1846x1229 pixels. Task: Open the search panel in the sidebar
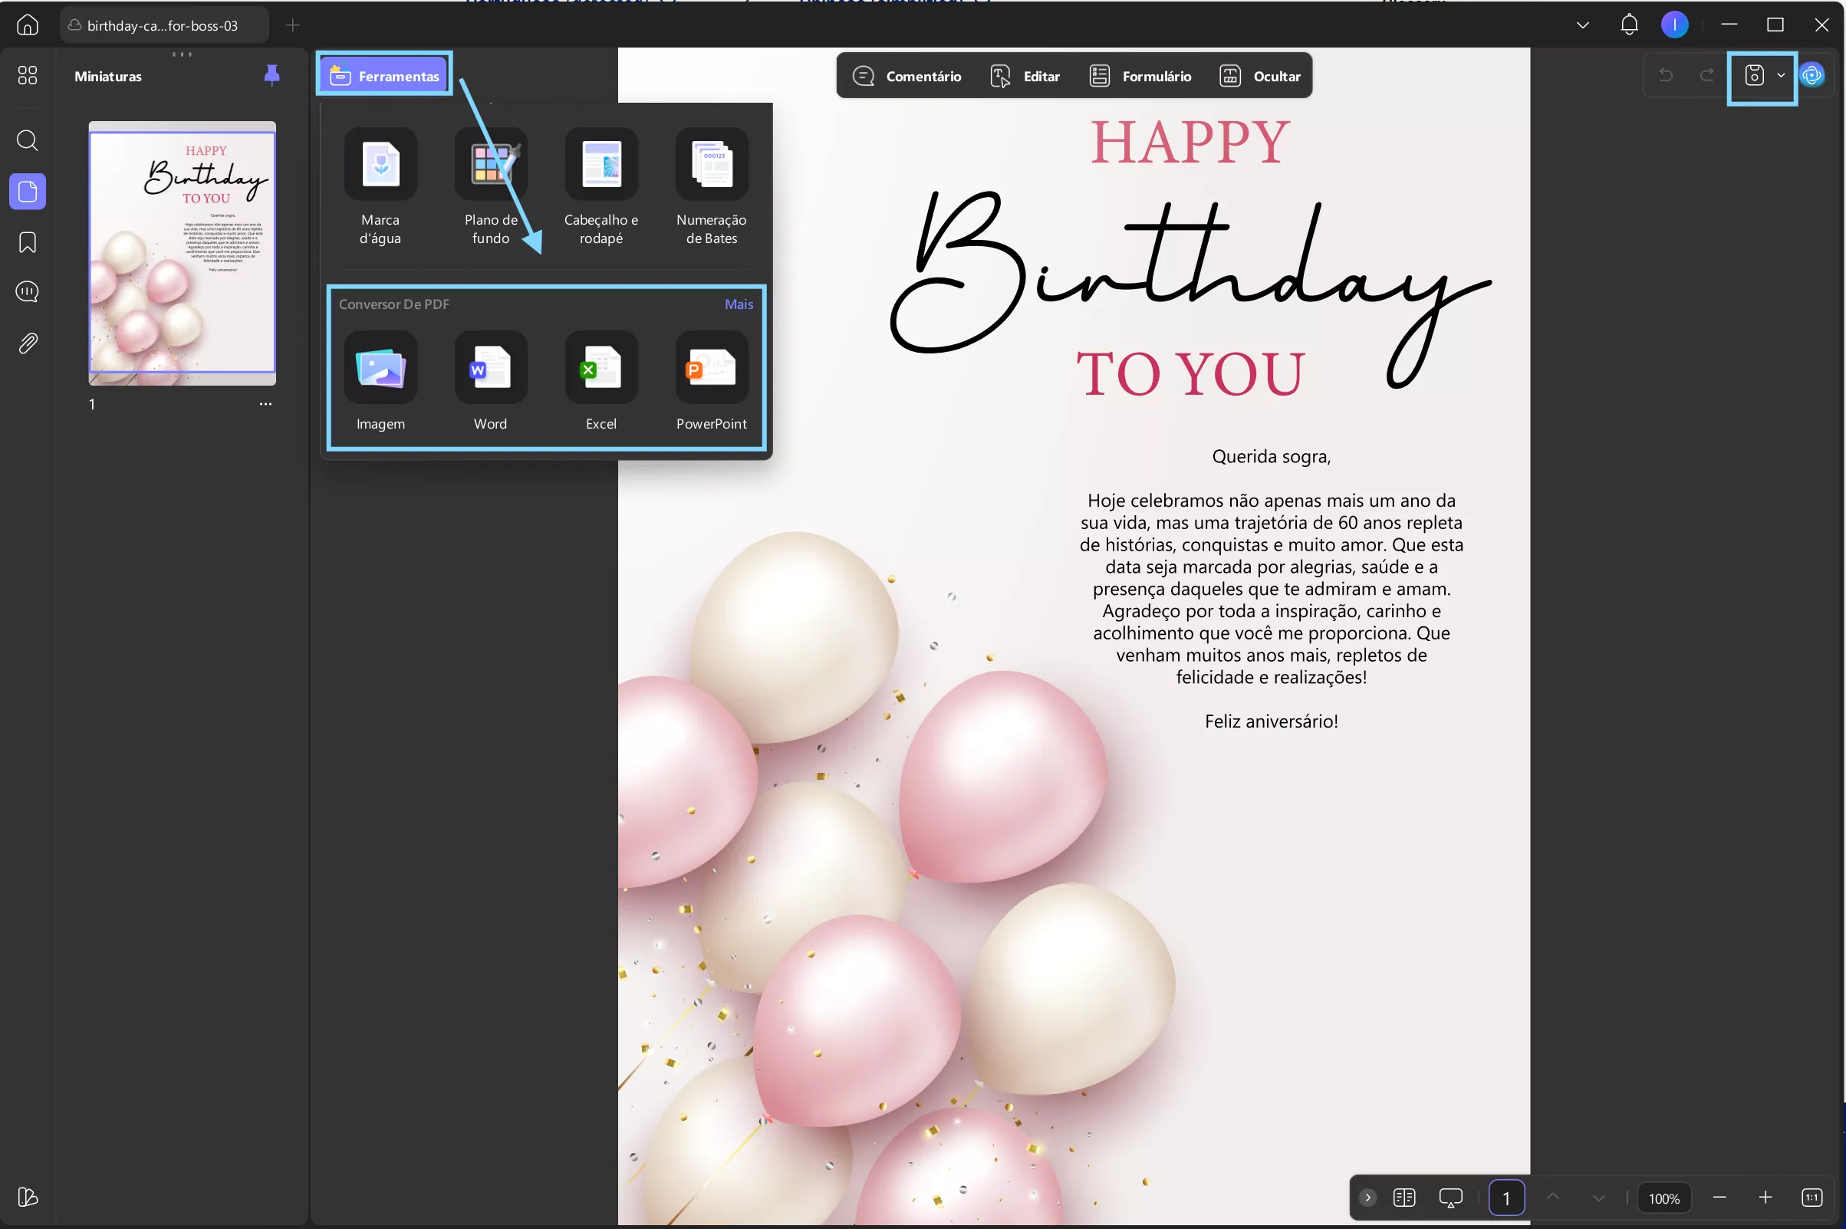(x=28, y=140)
